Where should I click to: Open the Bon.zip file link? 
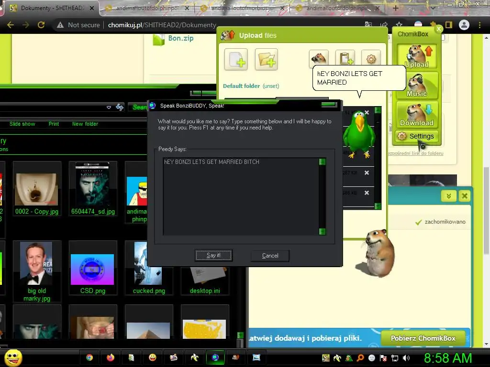click(180, 38)
